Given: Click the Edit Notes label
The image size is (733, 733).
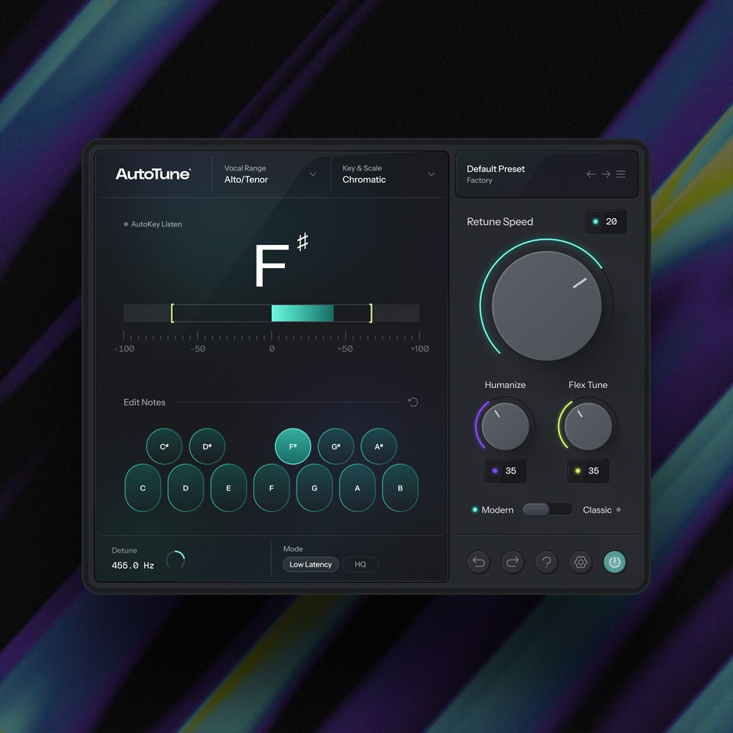Looking at the screenshot, I should coord(144,403).
